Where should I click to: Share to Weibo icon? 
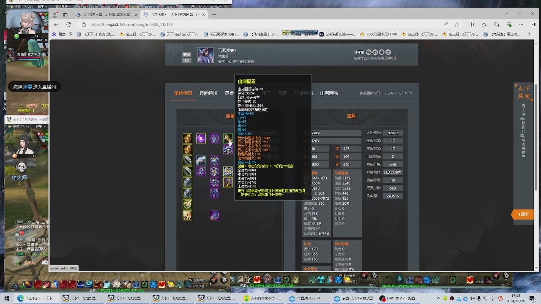point(375,52)
